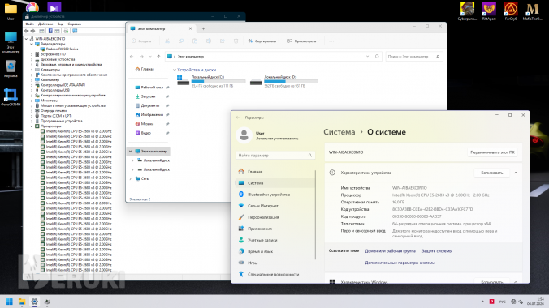Open Персонализация in Settings sidebar

(263, 217)
